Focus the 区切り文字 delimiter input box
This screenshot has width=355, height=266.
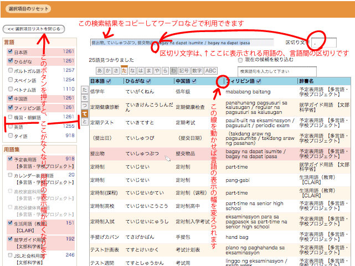click(x=323, y=42)
